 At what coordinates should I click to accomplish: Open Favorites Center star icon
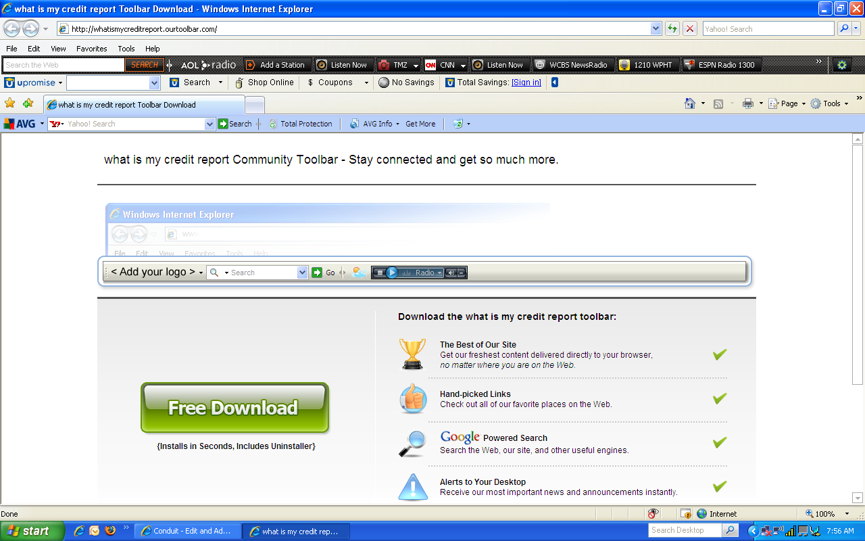tap(10, 103)
